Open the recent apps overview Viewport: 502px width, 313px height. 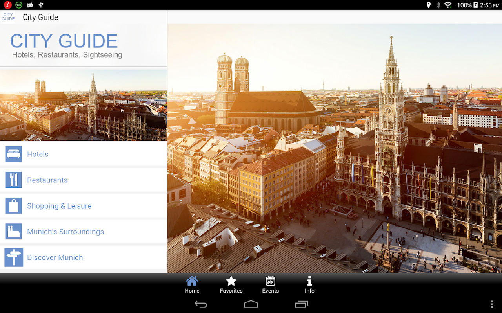(x=301, y=304)
